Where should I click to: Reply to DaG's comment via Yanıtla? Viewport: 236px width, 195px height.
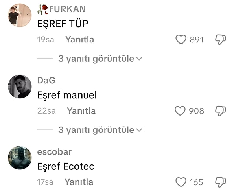(81, 111)
